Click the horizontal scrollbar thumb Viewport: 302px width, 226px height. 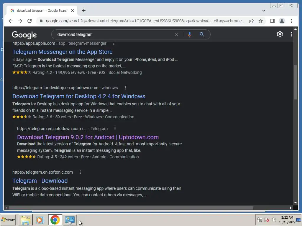(x=131, y=208)
